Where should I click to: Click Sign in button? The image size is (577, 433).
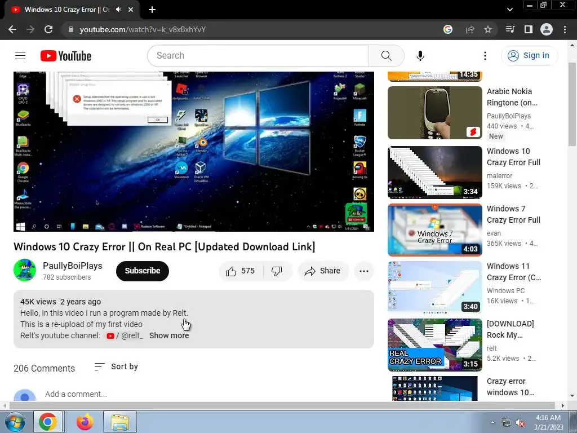(529, 56)
